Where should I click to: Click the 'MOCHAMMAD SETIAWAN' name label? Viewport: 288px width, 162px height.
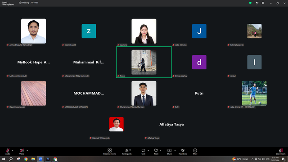[75, 107]
